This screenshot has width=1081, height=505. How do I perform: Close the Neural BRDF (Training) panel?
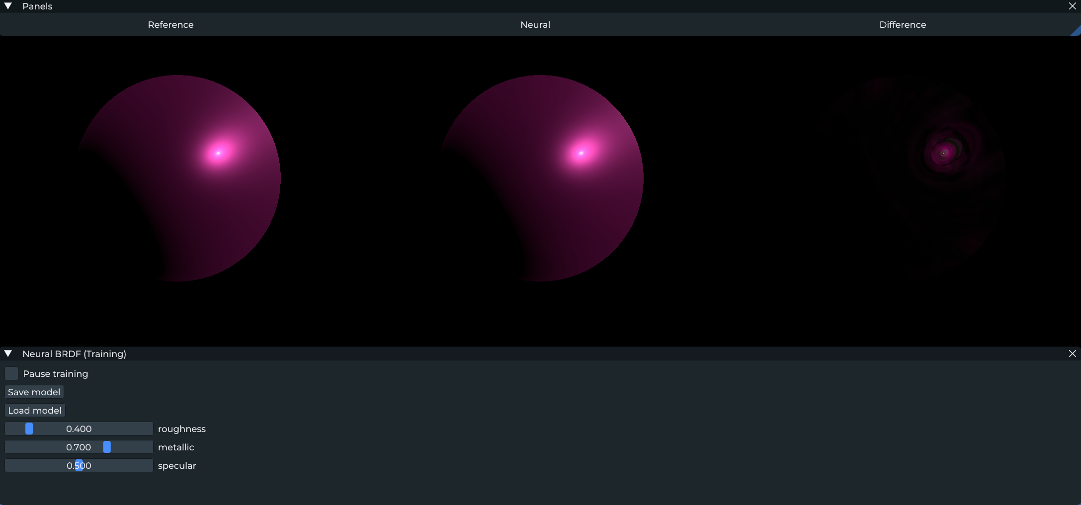(1072, 354)
